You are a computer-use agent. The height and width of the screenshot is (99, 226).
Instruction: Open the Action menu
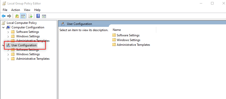coord(15,10)
